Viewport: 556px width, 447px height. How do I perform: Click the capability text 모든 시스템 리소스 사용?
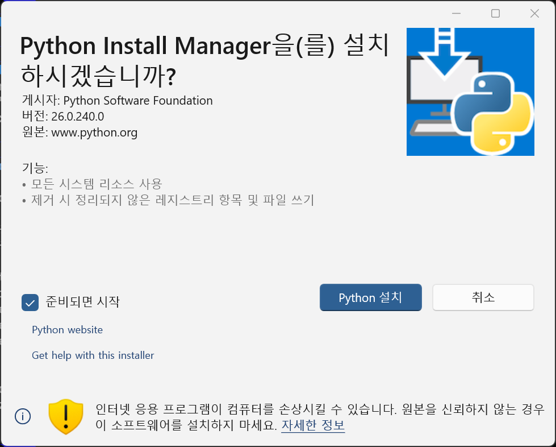pos(97,184)
